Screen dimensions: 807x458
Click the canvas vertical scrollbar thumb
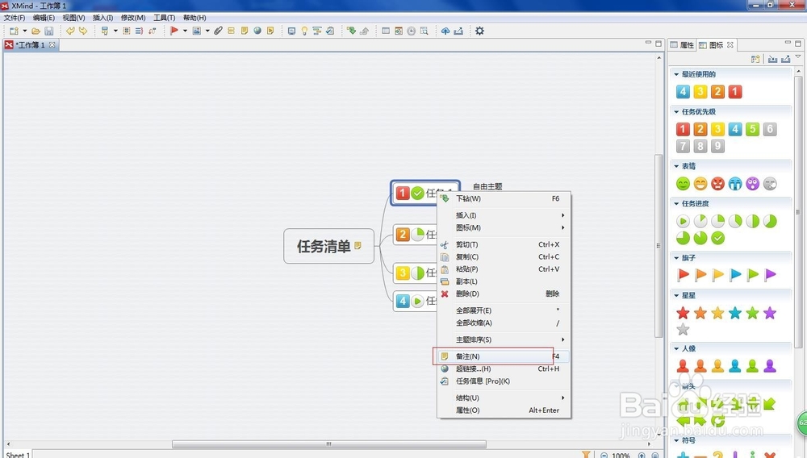659,246
